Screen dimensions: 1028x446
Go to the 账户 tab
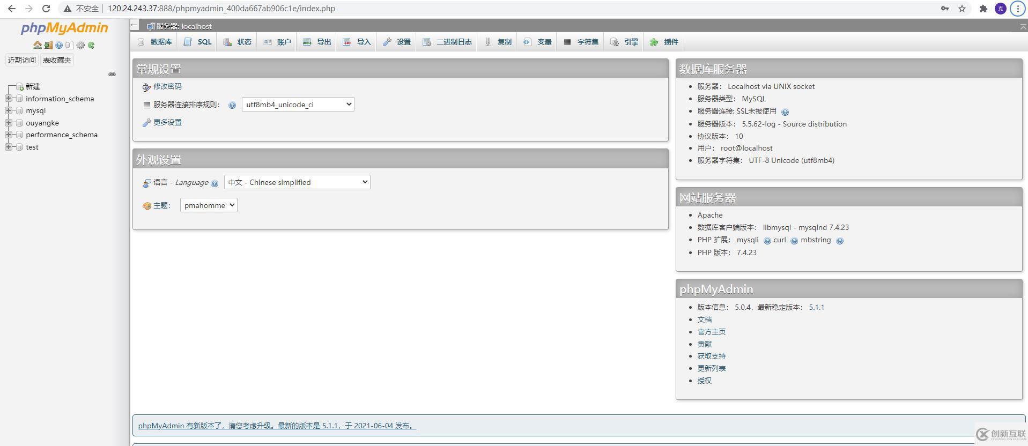(x=277, y=42)
